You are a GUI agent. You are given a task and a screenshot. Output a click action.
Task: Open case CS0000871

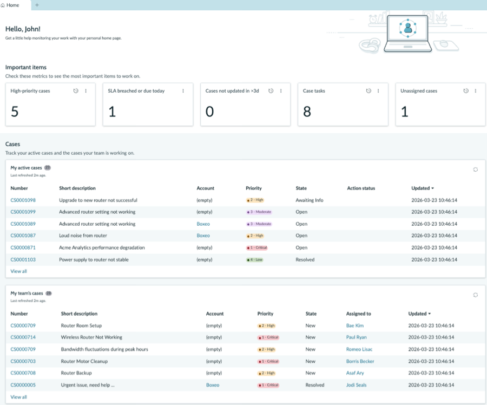[23, 247]
